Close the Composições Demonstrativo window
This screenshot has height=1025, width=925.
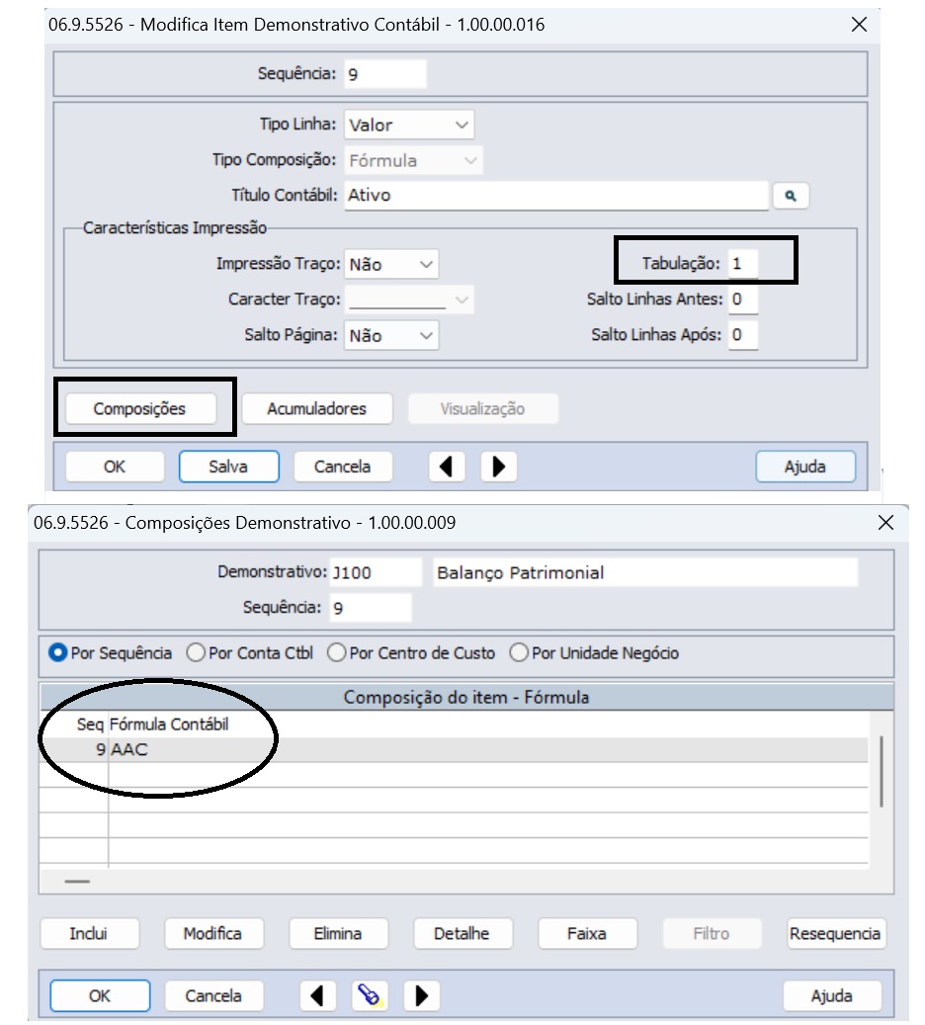[x=885, y=523]
